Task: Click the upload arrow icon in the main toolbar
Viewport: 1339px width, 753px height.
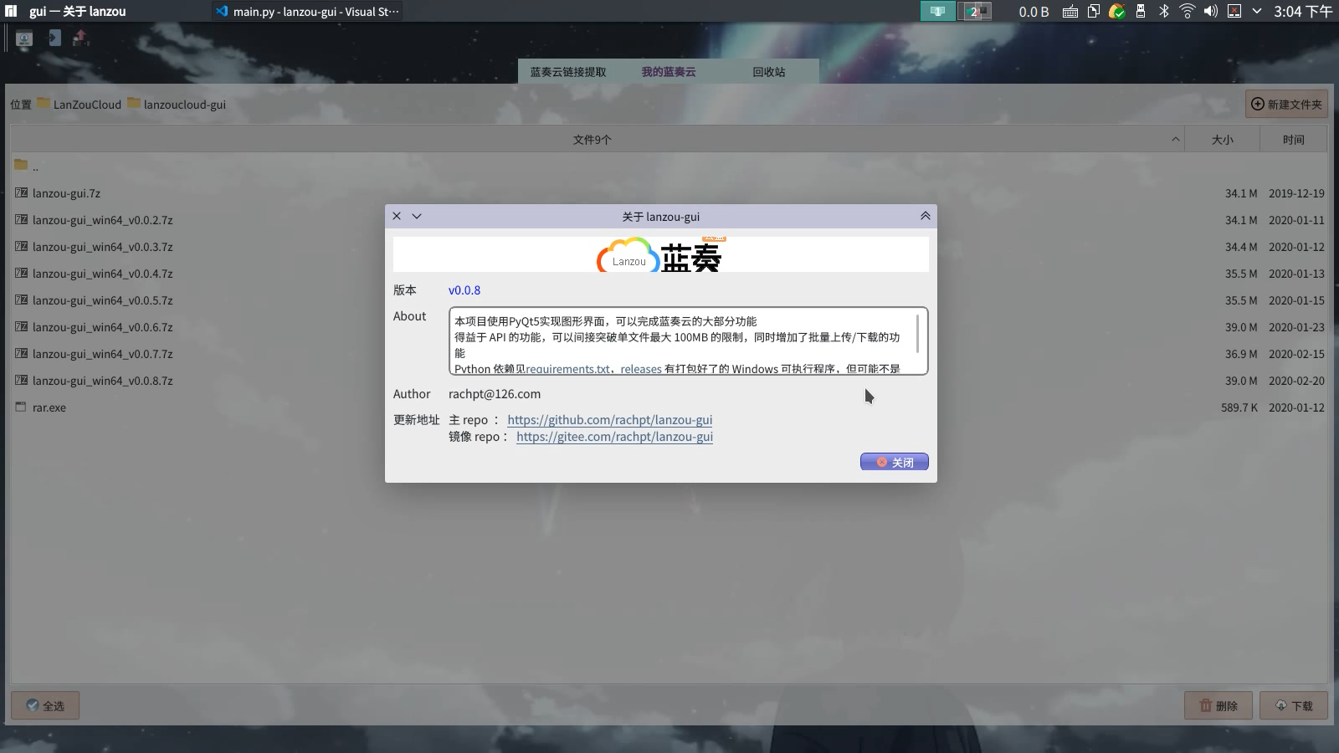Action: click(80, 38)
